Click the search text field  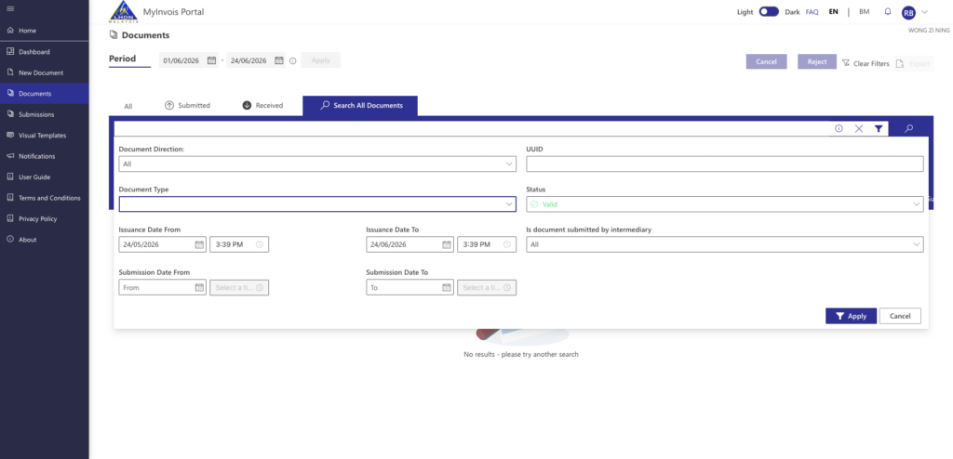coord(472,129)
